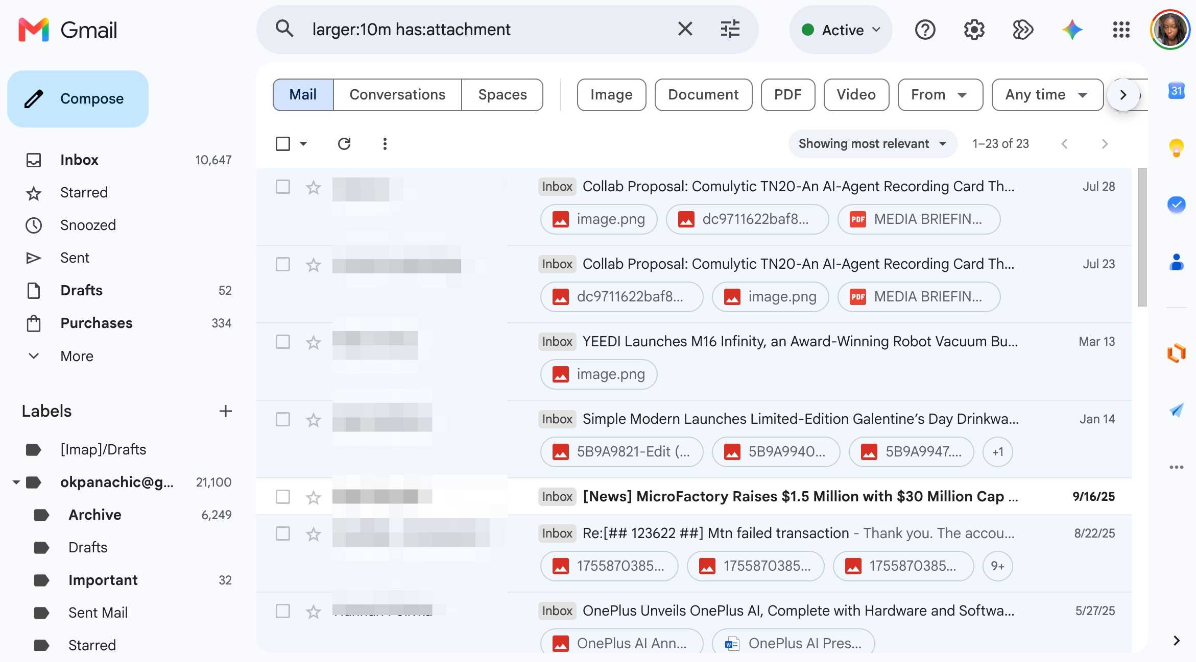The width and height of the screenshot is (1196, 662).
Task: Check the Simple Modern Launches email
Action: tap(282, 419)
